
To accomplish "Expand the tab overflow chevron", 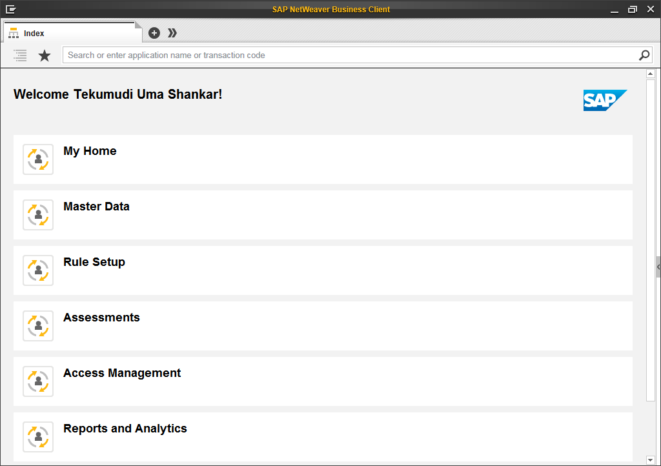I will pyautogui.click(x=172, y=32).
